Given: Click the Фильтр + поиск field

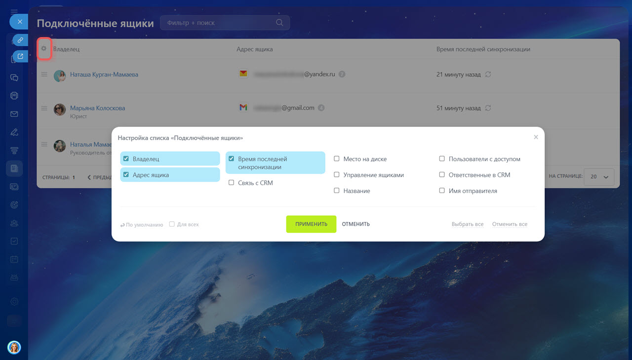Looking at the screenshot, I should 217,23.
